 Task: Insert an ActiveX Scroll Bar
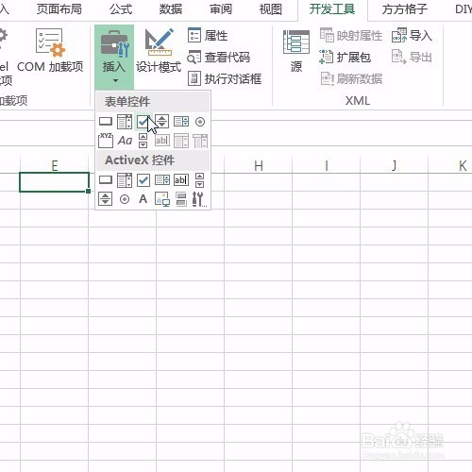pyautogui.click(x=199, y=180)
